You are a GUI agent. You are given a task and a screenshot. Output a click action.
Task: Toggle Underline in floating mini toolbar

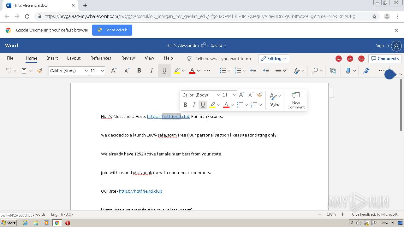click(203, 105)
